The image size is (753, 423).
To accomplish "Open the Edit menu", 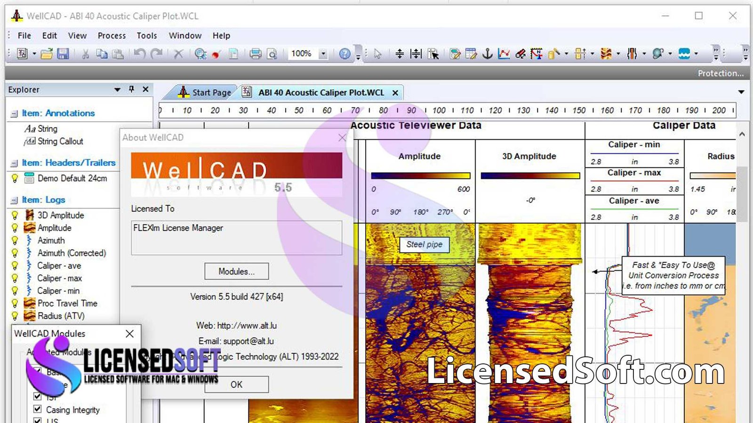I will [x=49, y=36].
